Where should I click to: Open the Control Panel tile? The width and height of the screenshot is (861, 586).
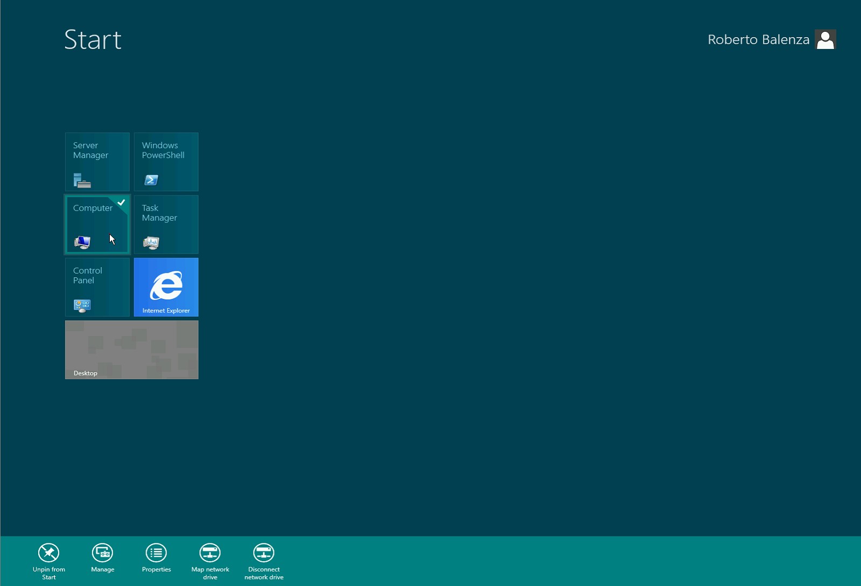coord(97,287)
